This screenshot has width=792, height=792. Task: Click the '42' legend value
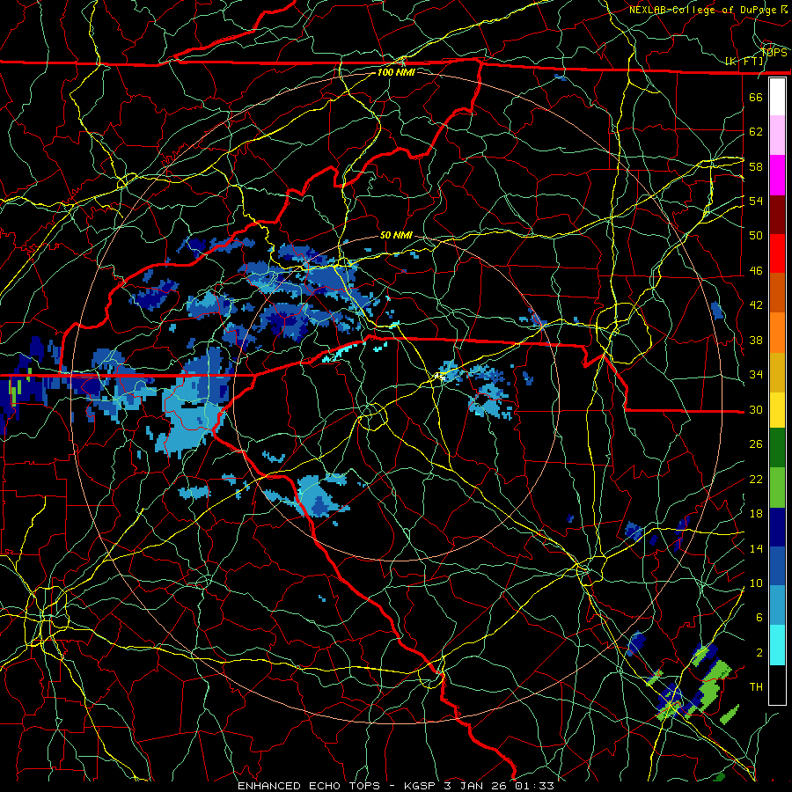tap(756, 305)
